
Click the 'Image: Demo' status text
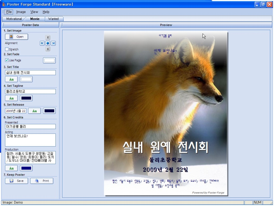pyautogui.click(x=13, y=202)
